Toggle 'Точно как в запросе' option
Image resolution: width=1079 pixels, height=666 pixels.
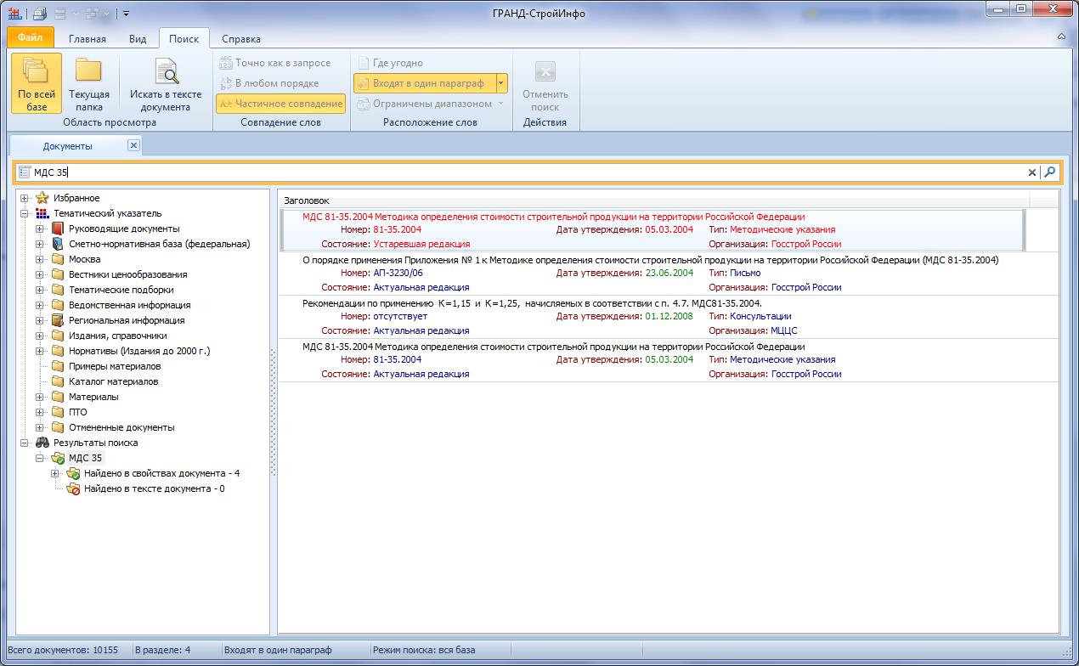point(275,63)
